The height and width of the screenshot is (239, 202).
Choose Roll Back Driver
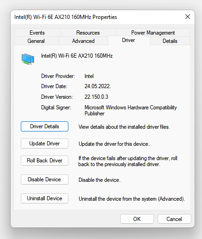click(x=44, y=161)
